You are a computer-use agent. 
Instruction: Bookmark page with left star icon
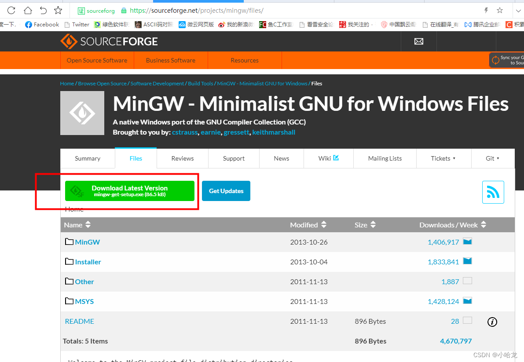pyautogui.click(x=58, y=11)
